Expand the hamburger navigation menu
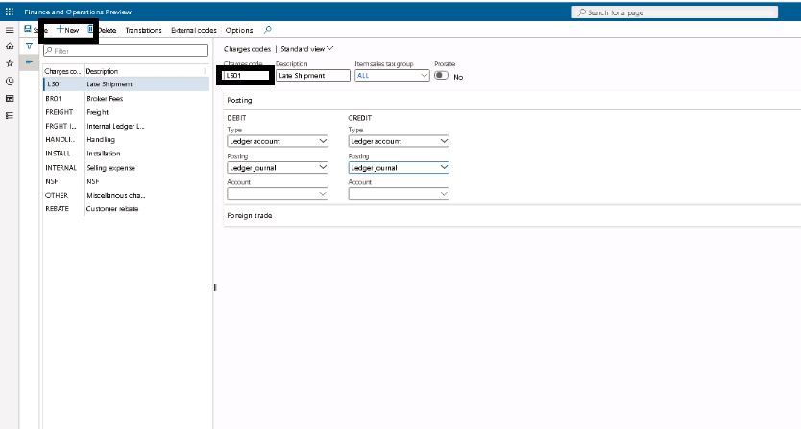Viewport: 801px width, 429px height. 10,30
